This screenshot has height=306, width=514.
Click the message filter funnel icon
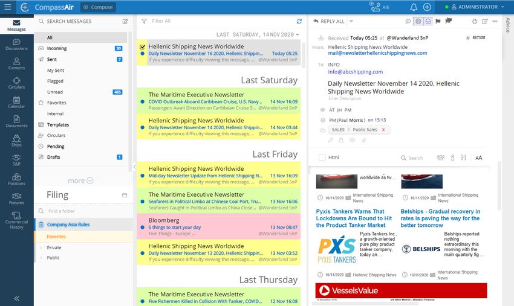(x=144, y=21)
